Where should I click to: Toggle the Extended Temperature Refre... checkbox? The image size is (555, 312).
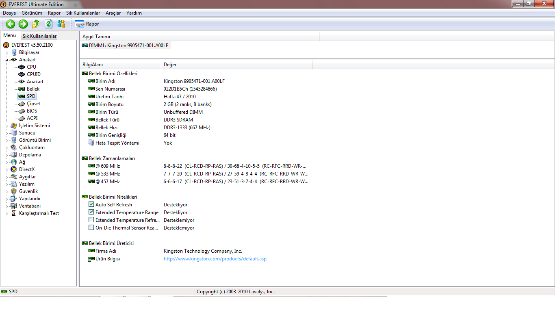coord(91,220)
